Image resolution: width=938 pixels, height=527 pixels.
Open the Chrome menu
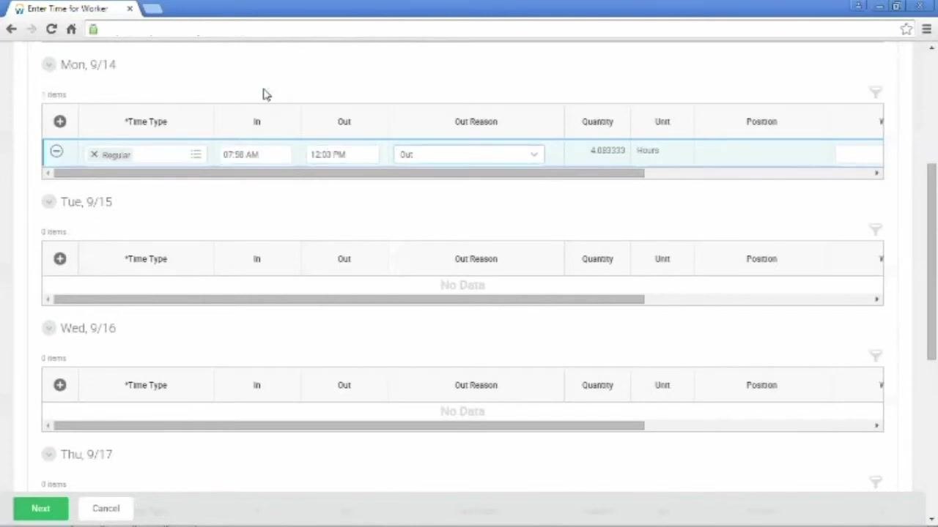[x=926, y=29]
